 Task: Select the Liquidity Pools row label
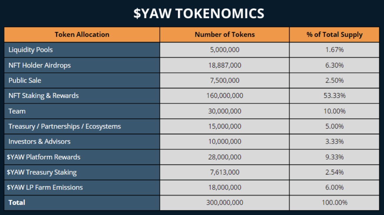point(31,50)
